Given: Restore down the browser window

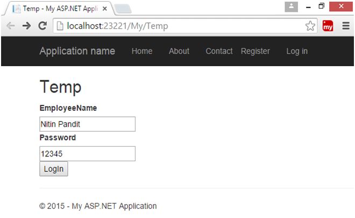Looking at the screenshot, I should [x=321, y=6].
